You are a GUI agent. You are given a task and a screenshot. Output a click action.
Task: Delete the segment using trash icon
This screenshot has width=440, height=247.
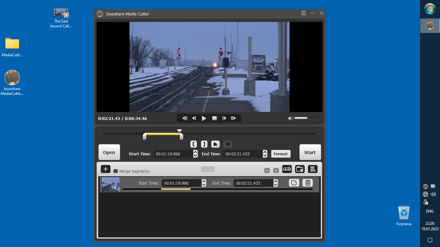click(x=308, y=183)
